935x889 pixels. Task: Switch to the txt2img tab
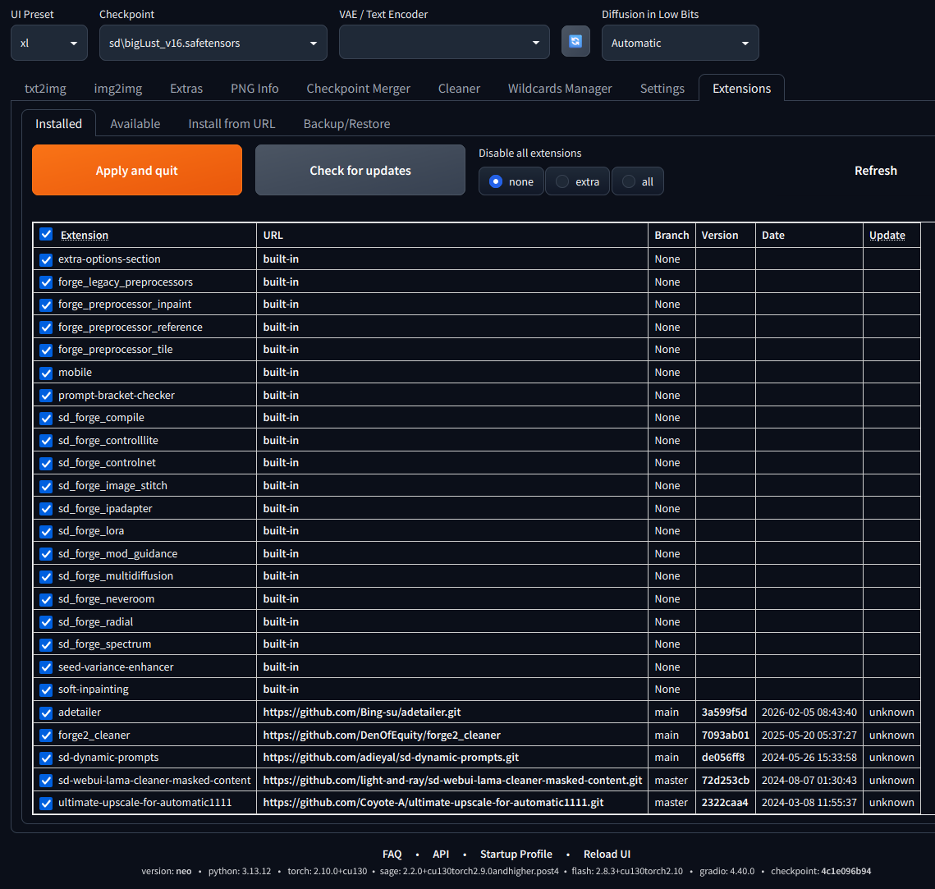(x=45, y=89)
